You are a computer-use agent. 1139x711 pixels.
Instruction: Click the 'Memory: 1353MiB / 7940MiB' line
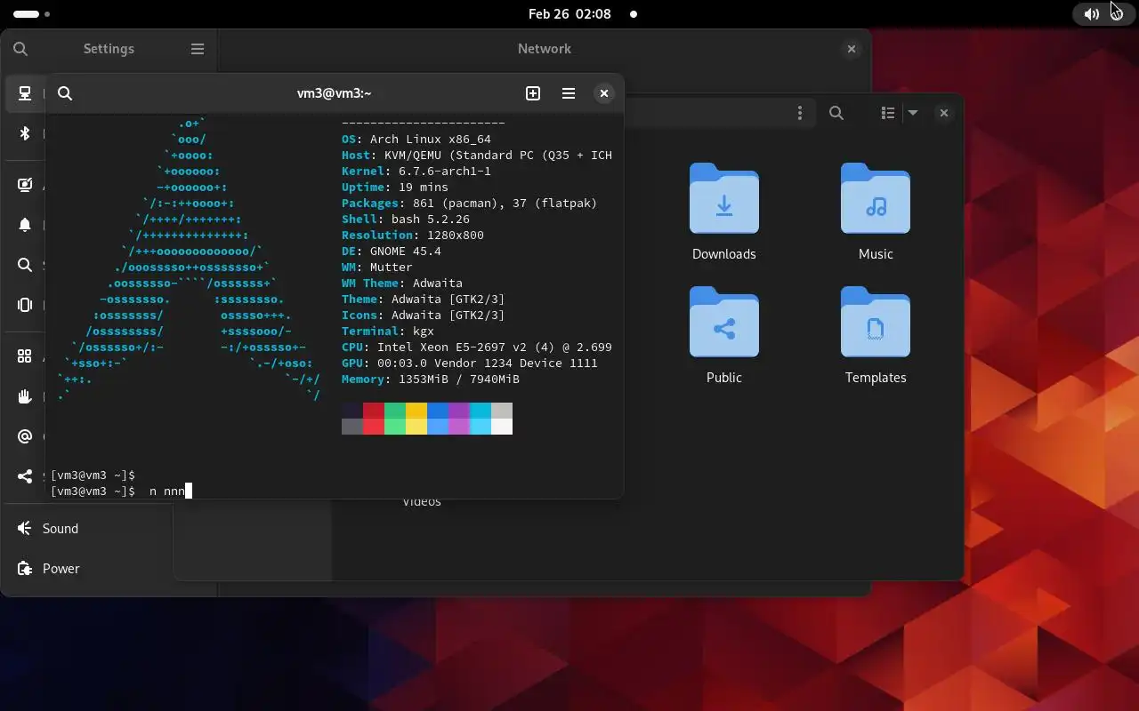click(431, 379)
